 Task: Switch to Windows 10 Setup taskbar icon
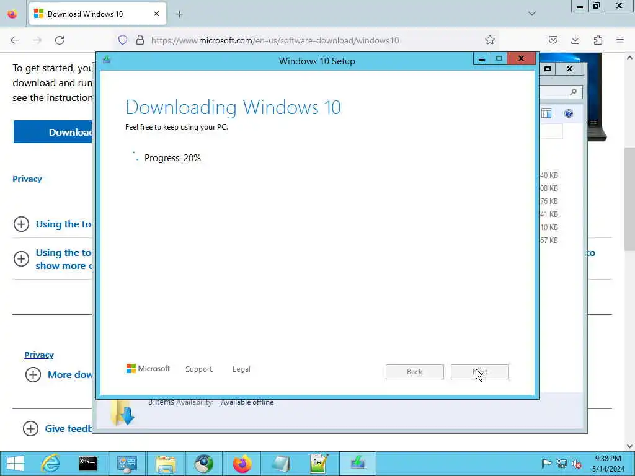358,464
